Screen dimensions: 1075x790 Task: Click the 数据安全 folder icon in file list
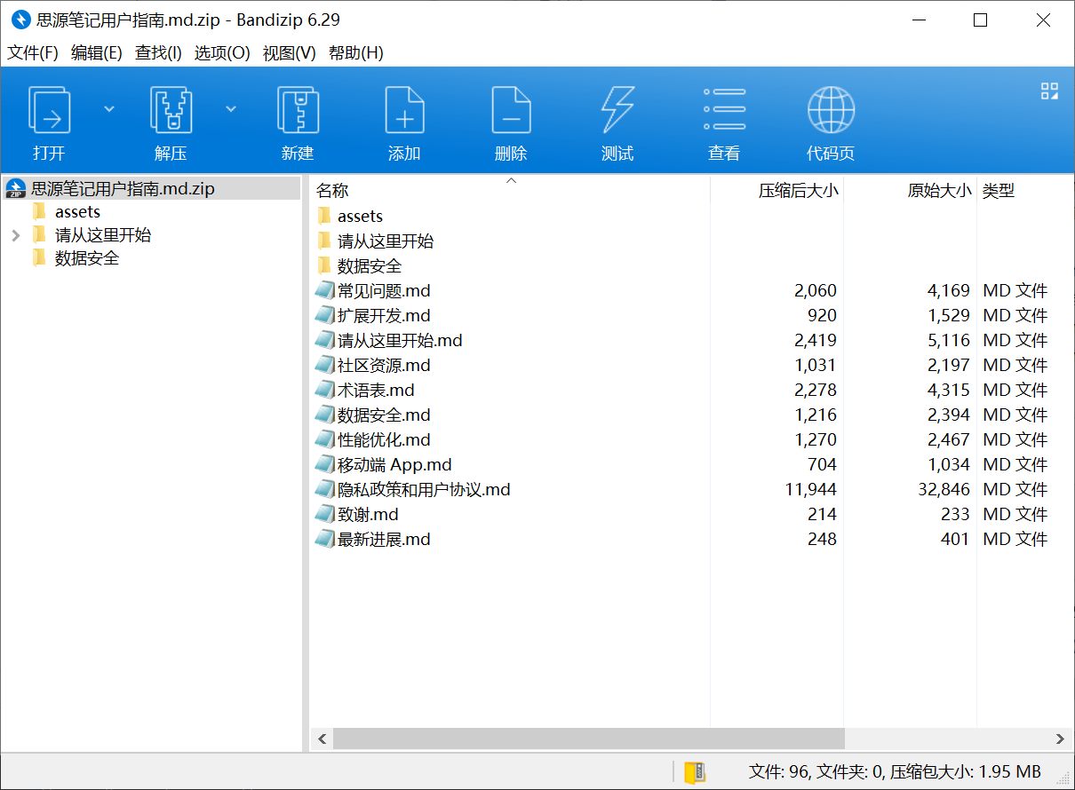click(x=324, y=265)
